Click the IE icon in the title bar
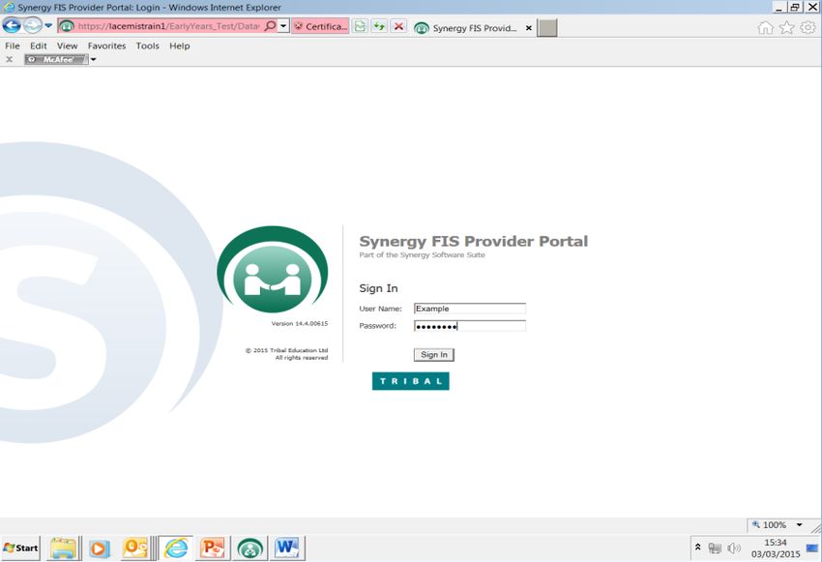The width and height of the screenshot is (822, 562). tap(9, 8)
